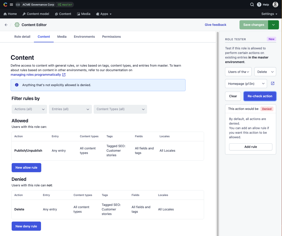Click the ROLE TESTER heading
Viewport: 282px width, 236px height.
(x=235, y=39)
